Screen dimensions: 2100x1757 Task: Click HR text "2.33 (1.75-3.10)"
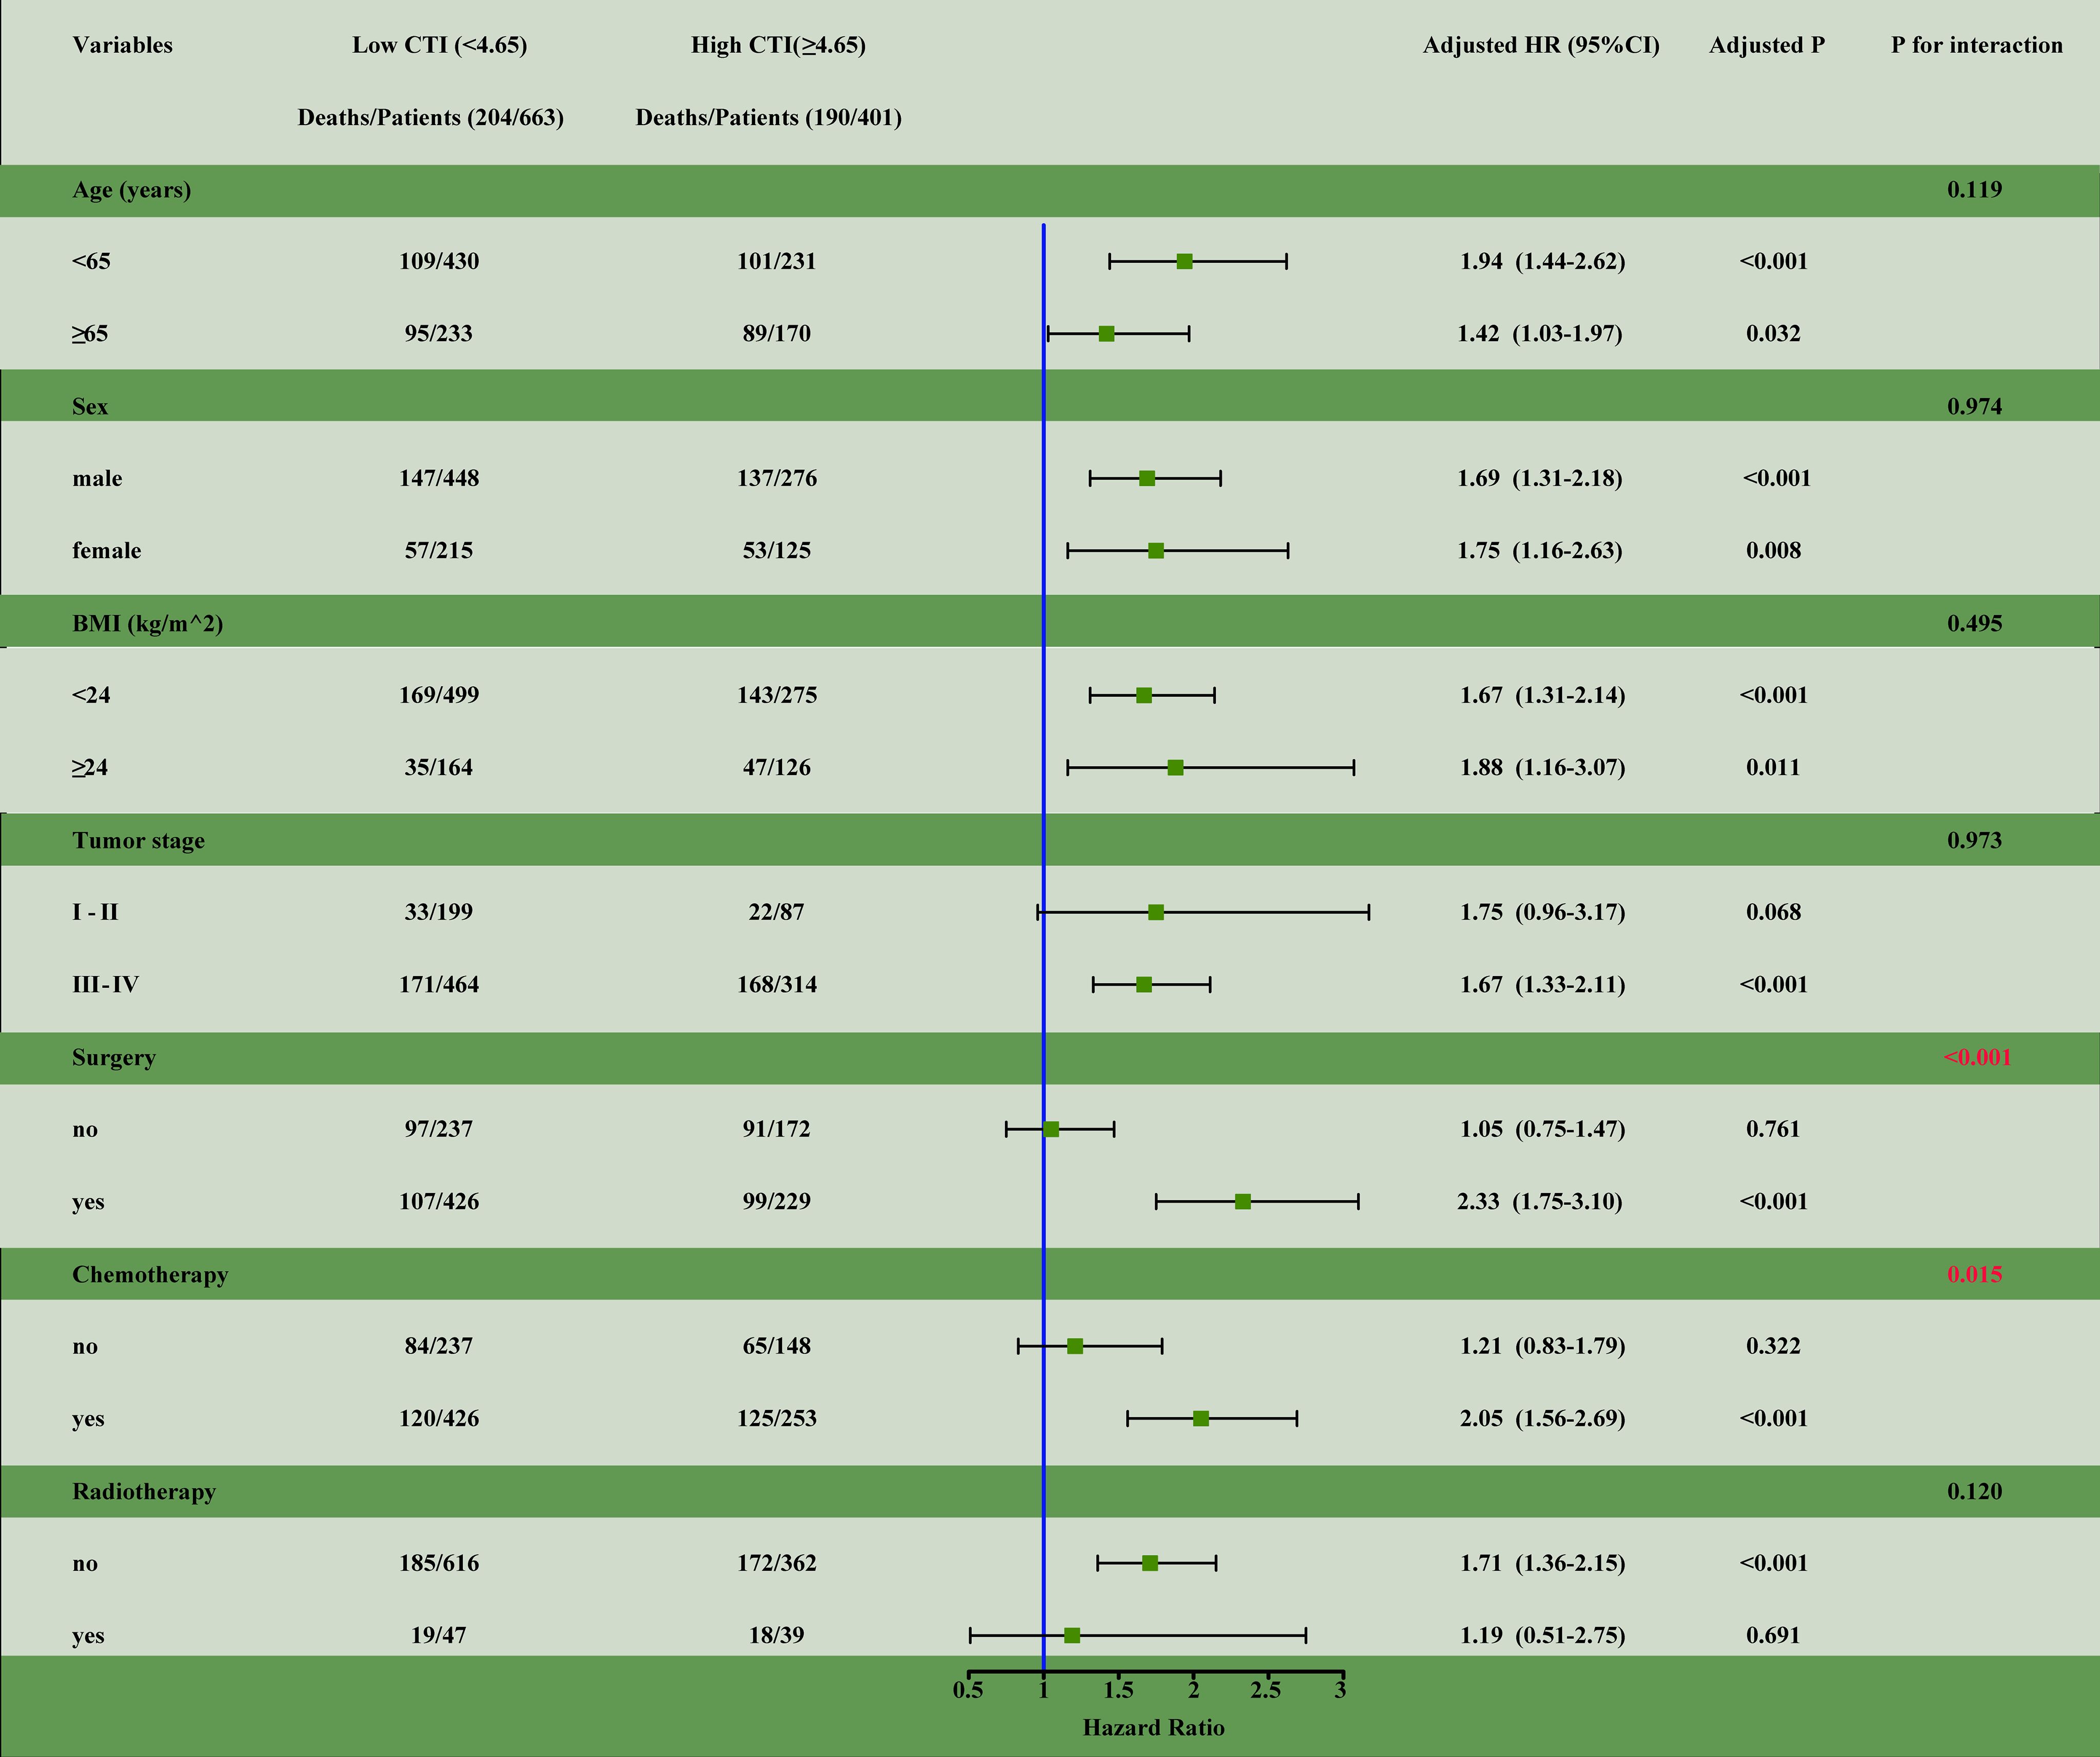click(1539, 1202)
